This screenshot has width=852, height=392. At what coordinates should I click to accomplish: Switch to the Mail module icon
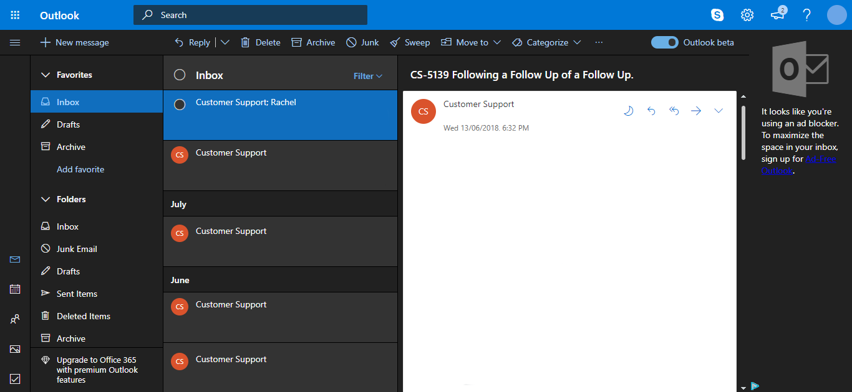(x=15, y=259)
